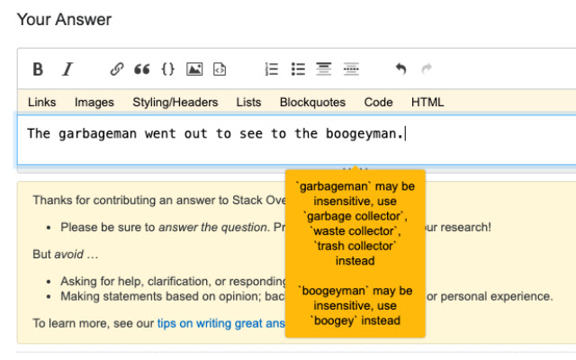
Task: Format as code sample using braces icon
Action: (x=167, y=69)
